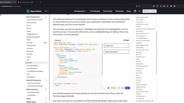
Task: Click the React Native atom logo
Action: pyautogui.click(x=28, y=11)
